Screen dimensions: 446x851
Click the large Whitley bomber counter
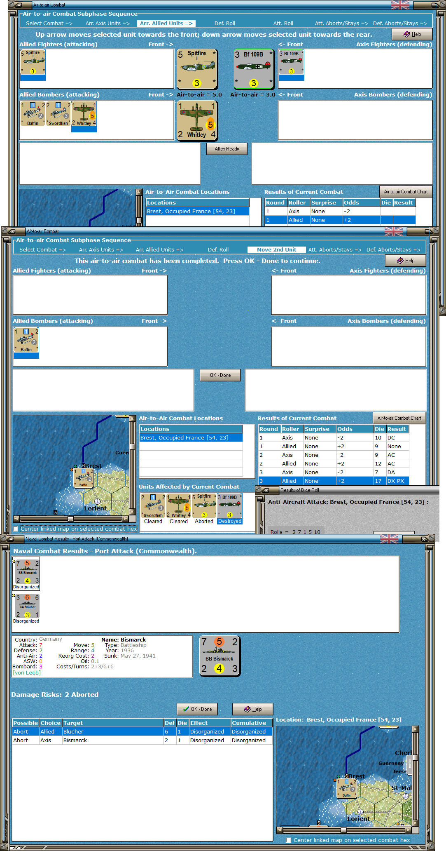(x=197, y=120)
